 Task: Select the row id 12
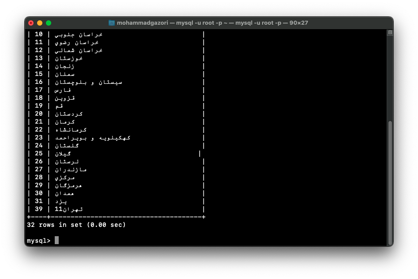coord(39,50)
